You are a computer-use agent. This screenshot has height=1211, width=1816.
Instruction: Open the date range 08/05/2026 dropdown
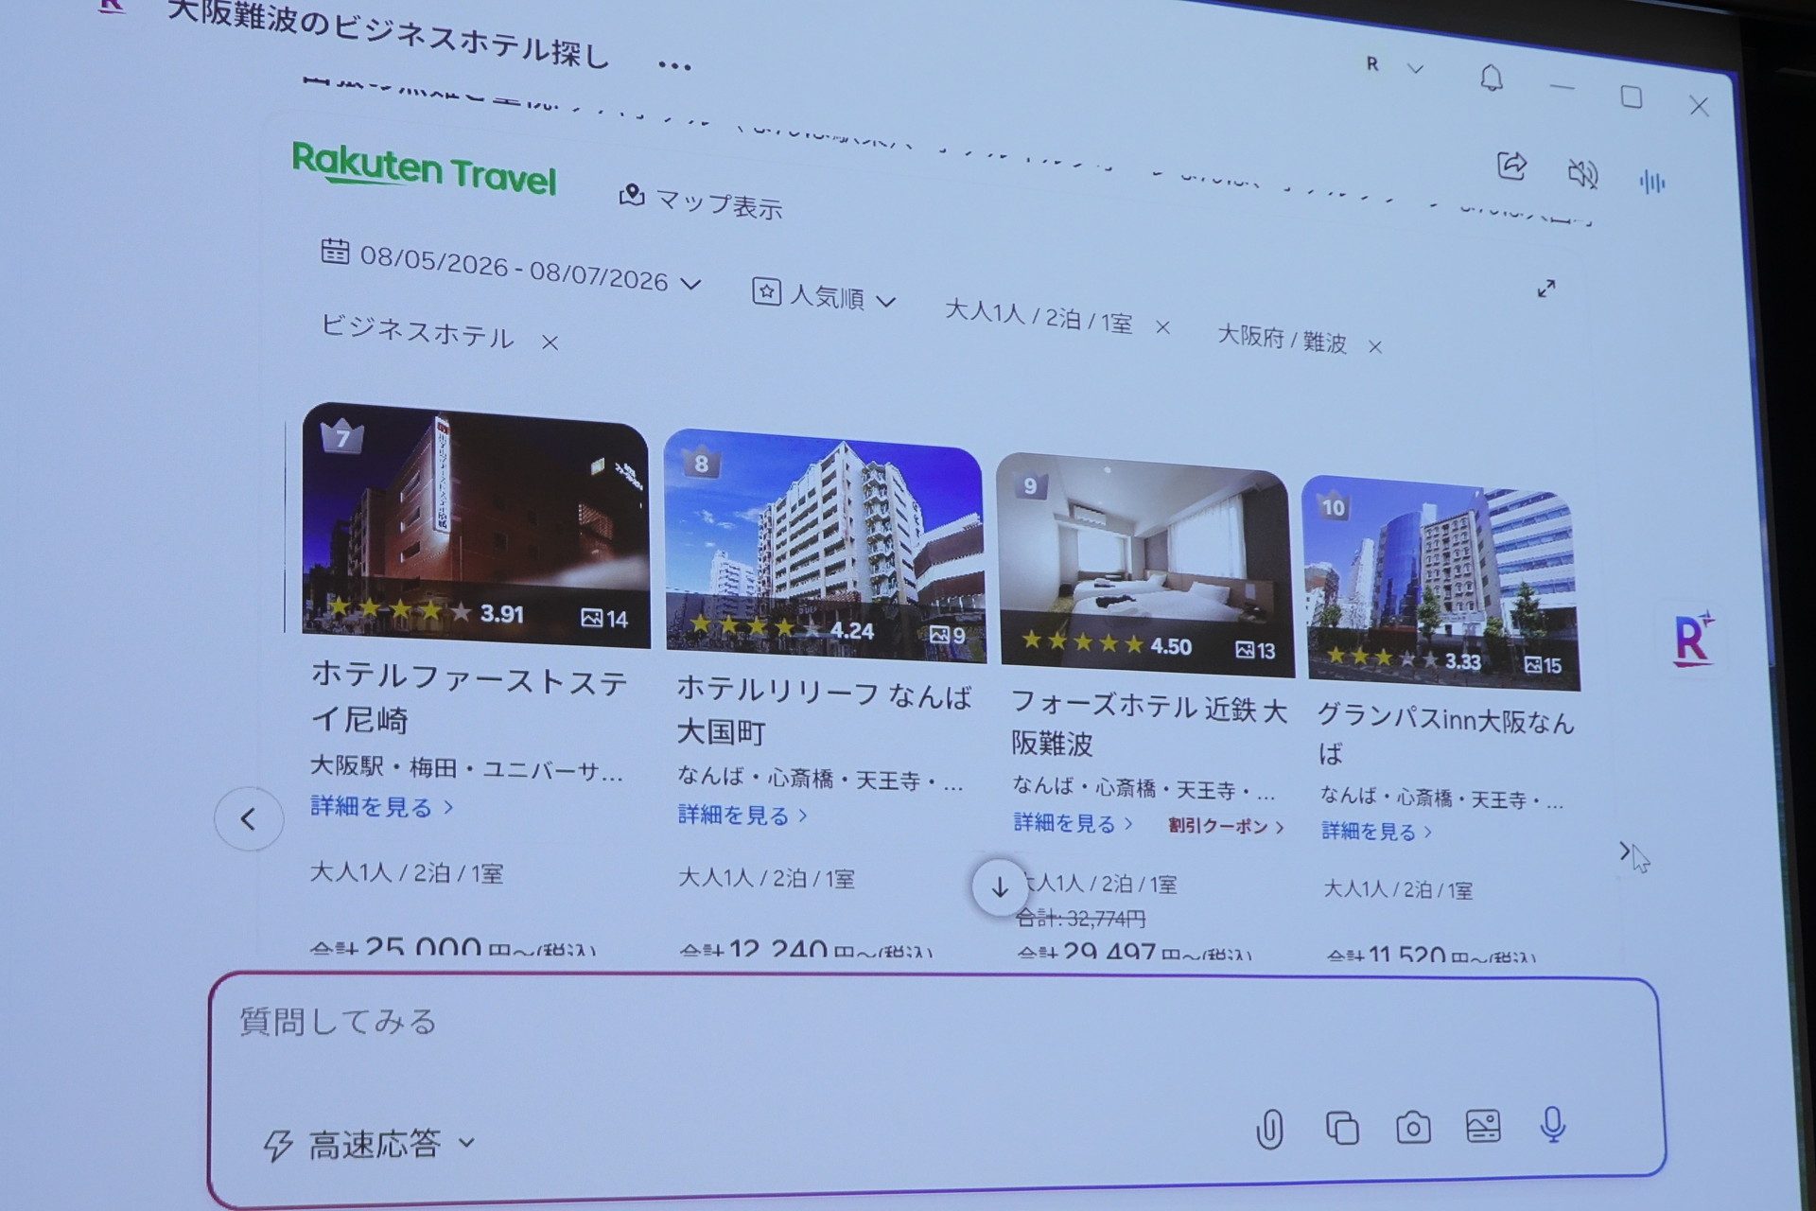[x=512, y=267]
